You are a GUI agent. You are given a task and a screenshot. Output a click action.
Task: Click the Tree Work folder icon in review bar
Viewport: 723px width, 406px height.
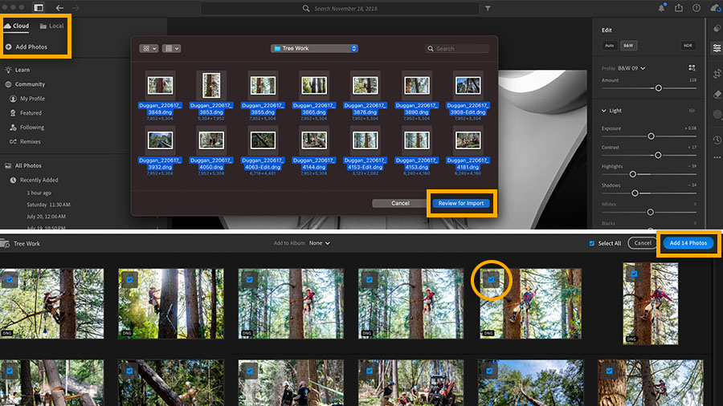pyautogui.click(x=5, y=243)
